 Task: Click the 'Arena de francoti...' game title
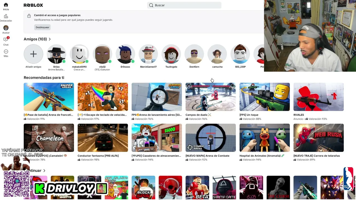pyautogui.click(x=48, y=115)
